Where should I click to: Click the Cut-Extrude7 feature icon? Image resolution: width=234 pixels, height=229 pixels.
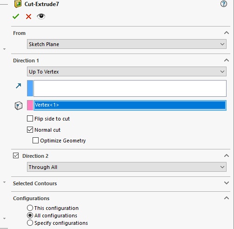pyautogui.click(x=18, y=4)
